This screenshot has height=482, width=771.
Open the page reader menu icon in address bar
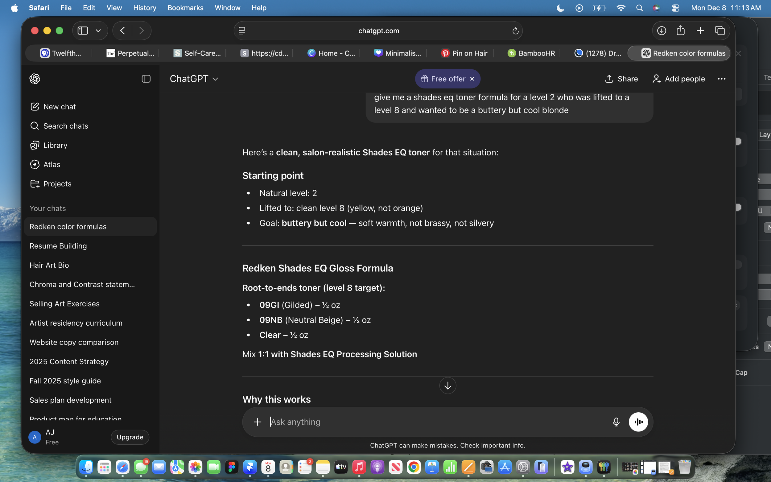click(242, 31)
